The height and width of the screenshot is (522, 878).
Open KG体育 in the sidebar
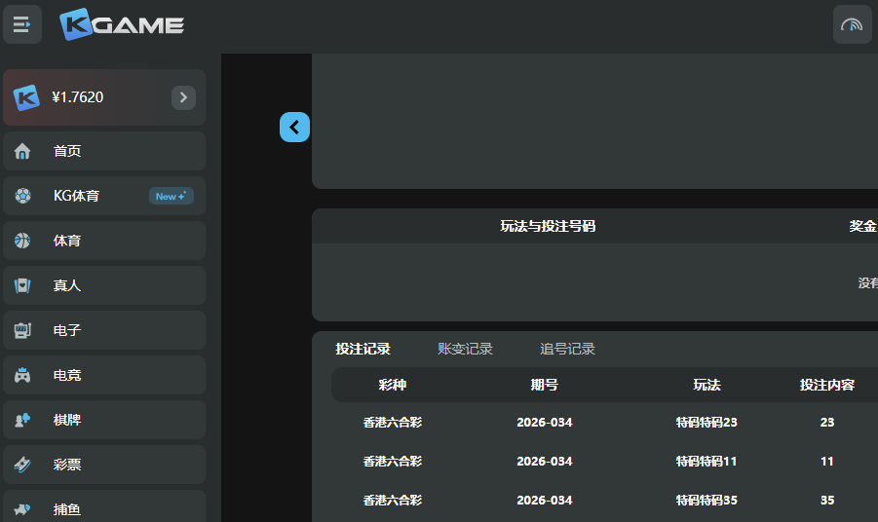pos(104,196)
